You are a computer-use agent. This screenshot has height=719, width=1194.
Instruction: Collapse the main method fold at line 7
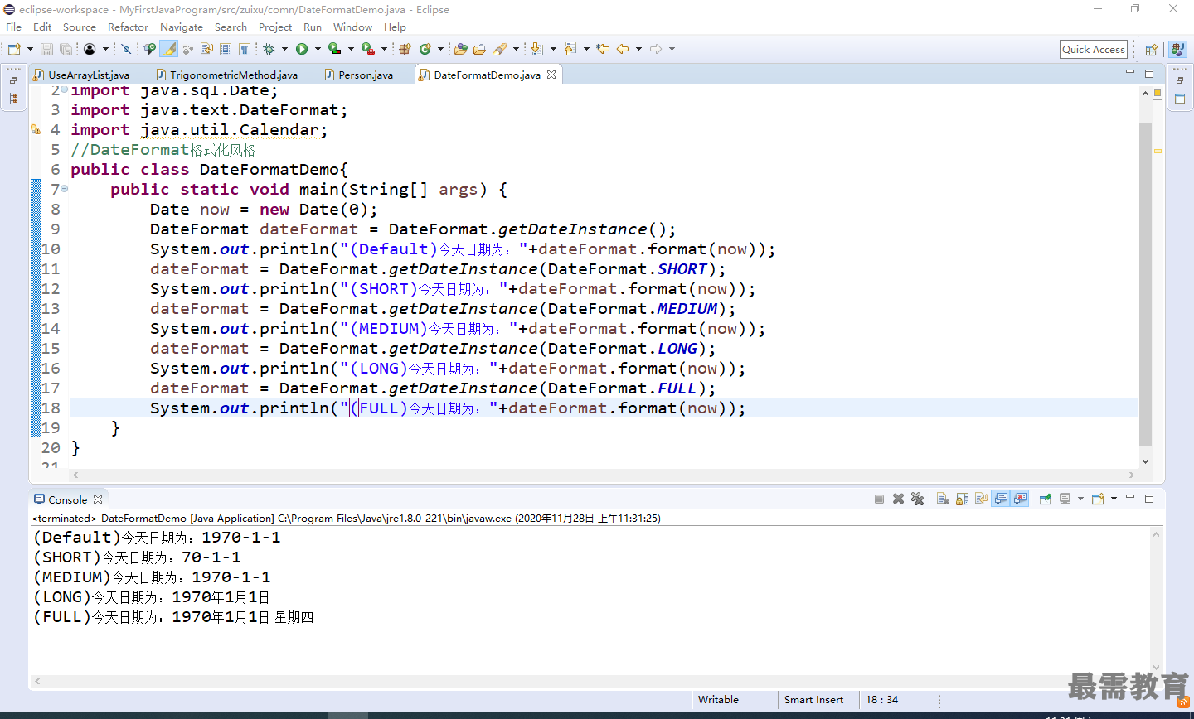65,189
